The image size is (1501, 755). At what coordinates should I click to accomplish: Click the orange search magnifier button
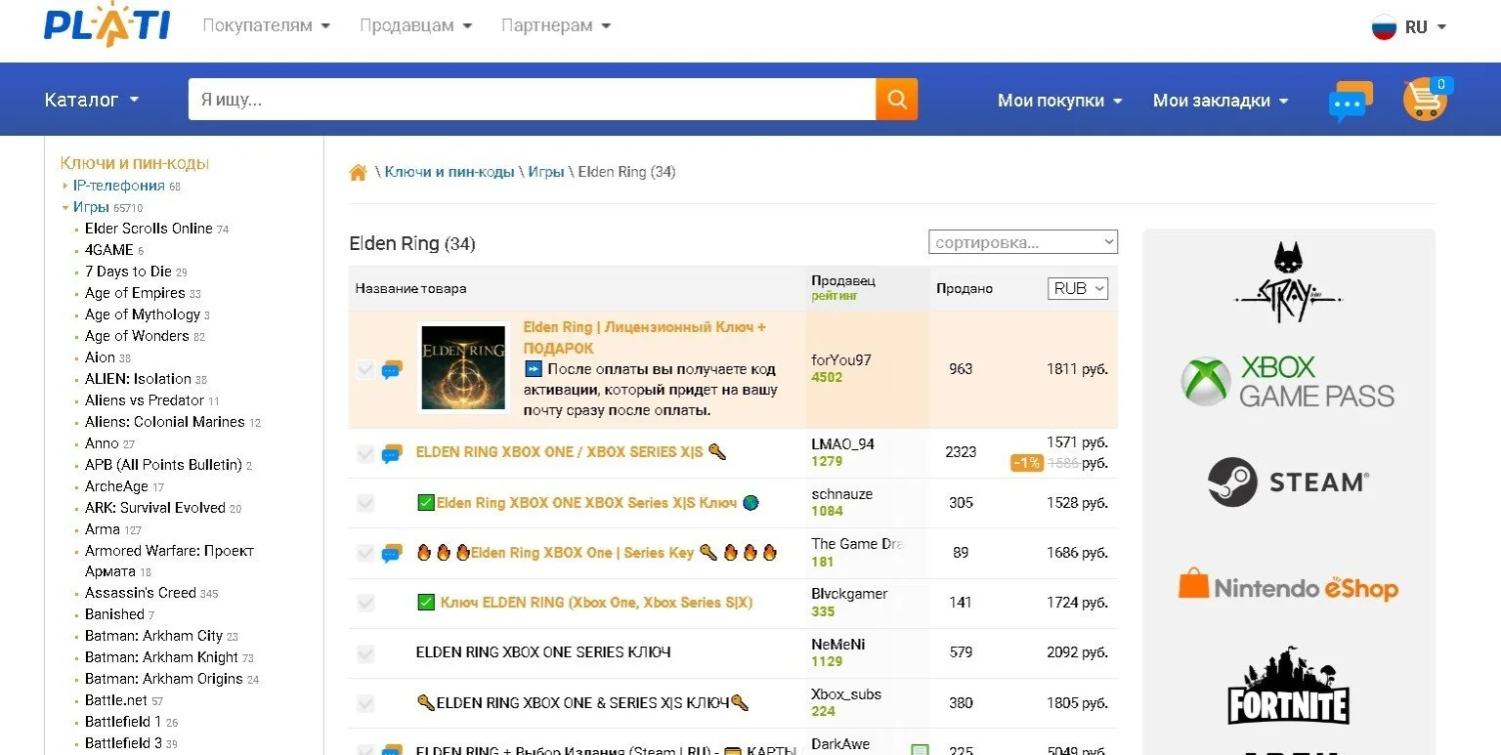point(897,100)
